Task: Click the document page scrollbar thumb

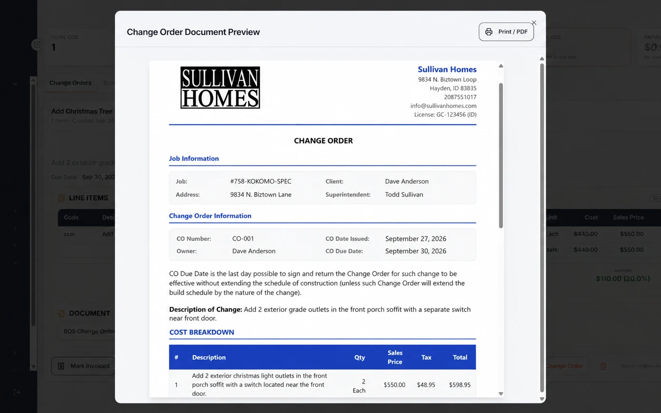Action: click(x=501, y=155)
